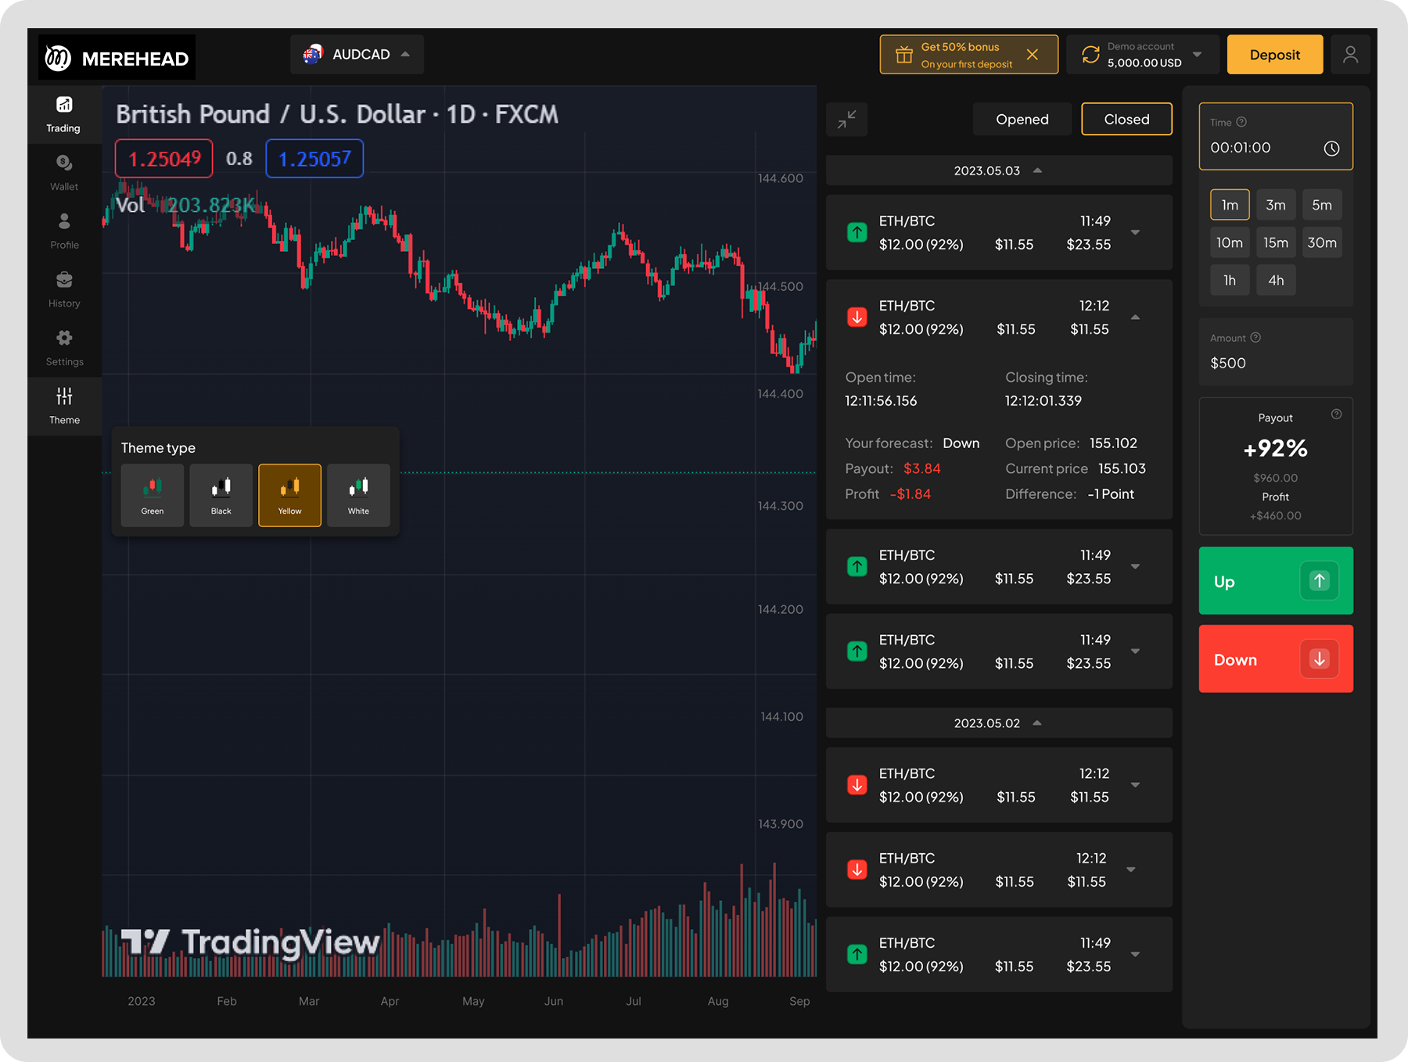The image size is (1408, 1062).
Task: Select the 15m time interval
Action: pos(1276,242)
